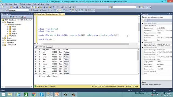Collapse the System Databases node
Screen dimensions: 173x97
[x=5, y=25]
